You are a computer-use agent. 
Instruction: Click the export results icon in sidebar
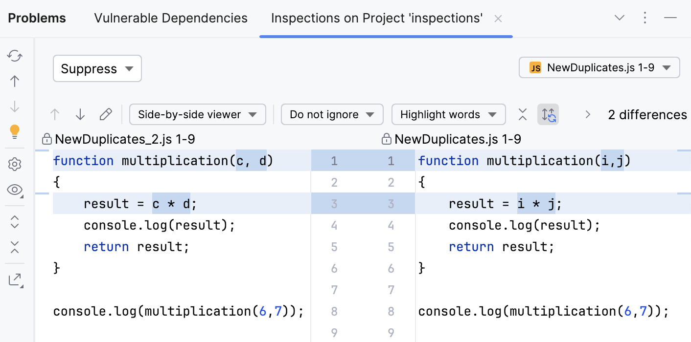point(15,280)
